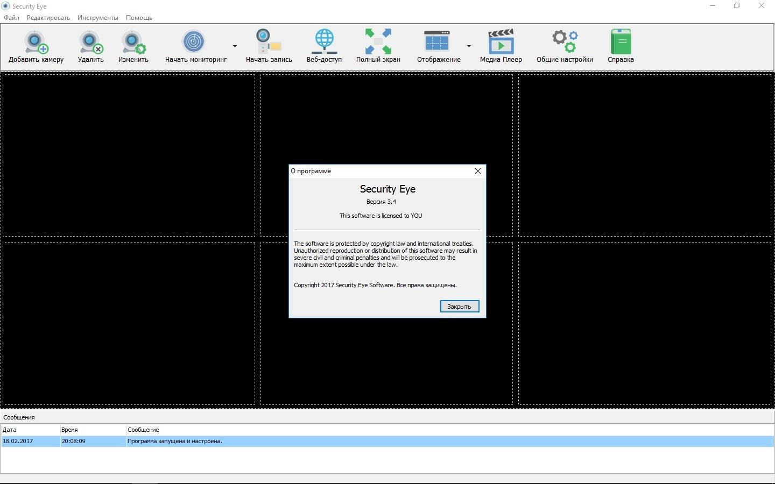
Task: Open the Редактировать menu
Action: tap(48, 18)
